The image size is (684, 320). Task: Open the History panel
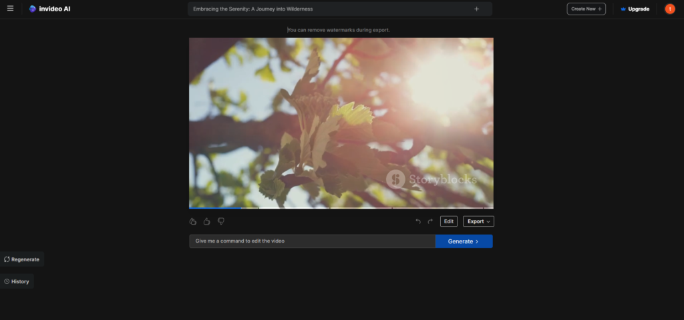pos(17,281)
